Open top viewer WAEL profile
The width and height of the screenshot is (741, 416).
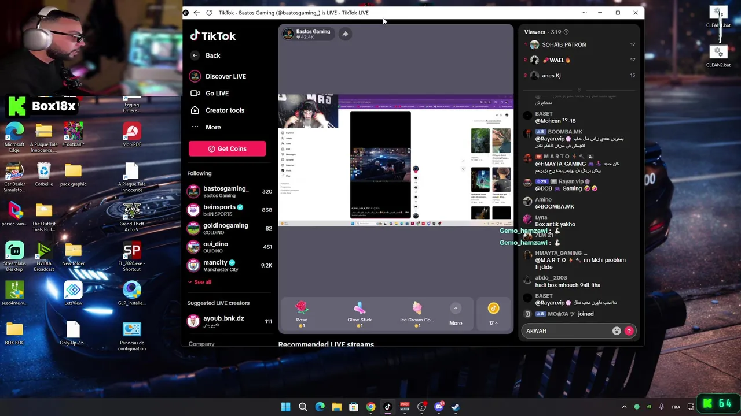point(579,60)
